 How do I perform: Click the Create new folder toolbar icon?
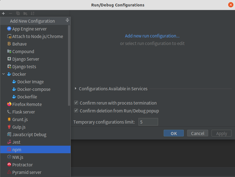pyautogui.click(x=25, y=14)
